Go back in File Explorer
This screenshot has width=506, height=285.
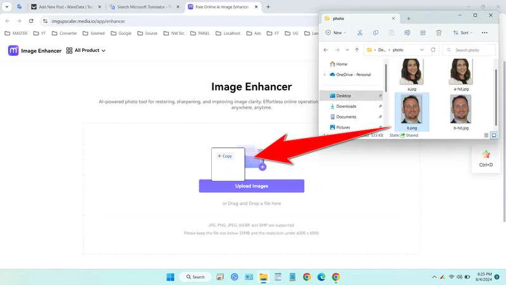click(326, 50)
